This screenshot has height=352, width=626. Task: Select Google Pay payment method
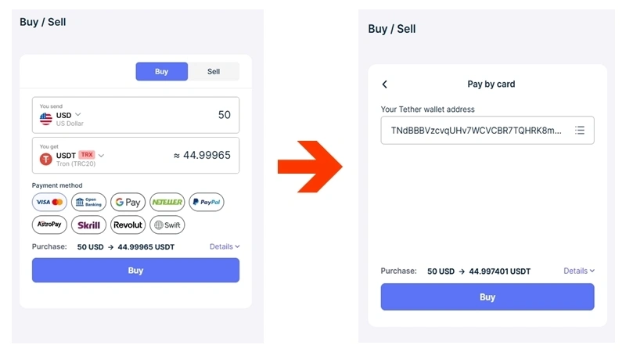click(x=128, y=202)
